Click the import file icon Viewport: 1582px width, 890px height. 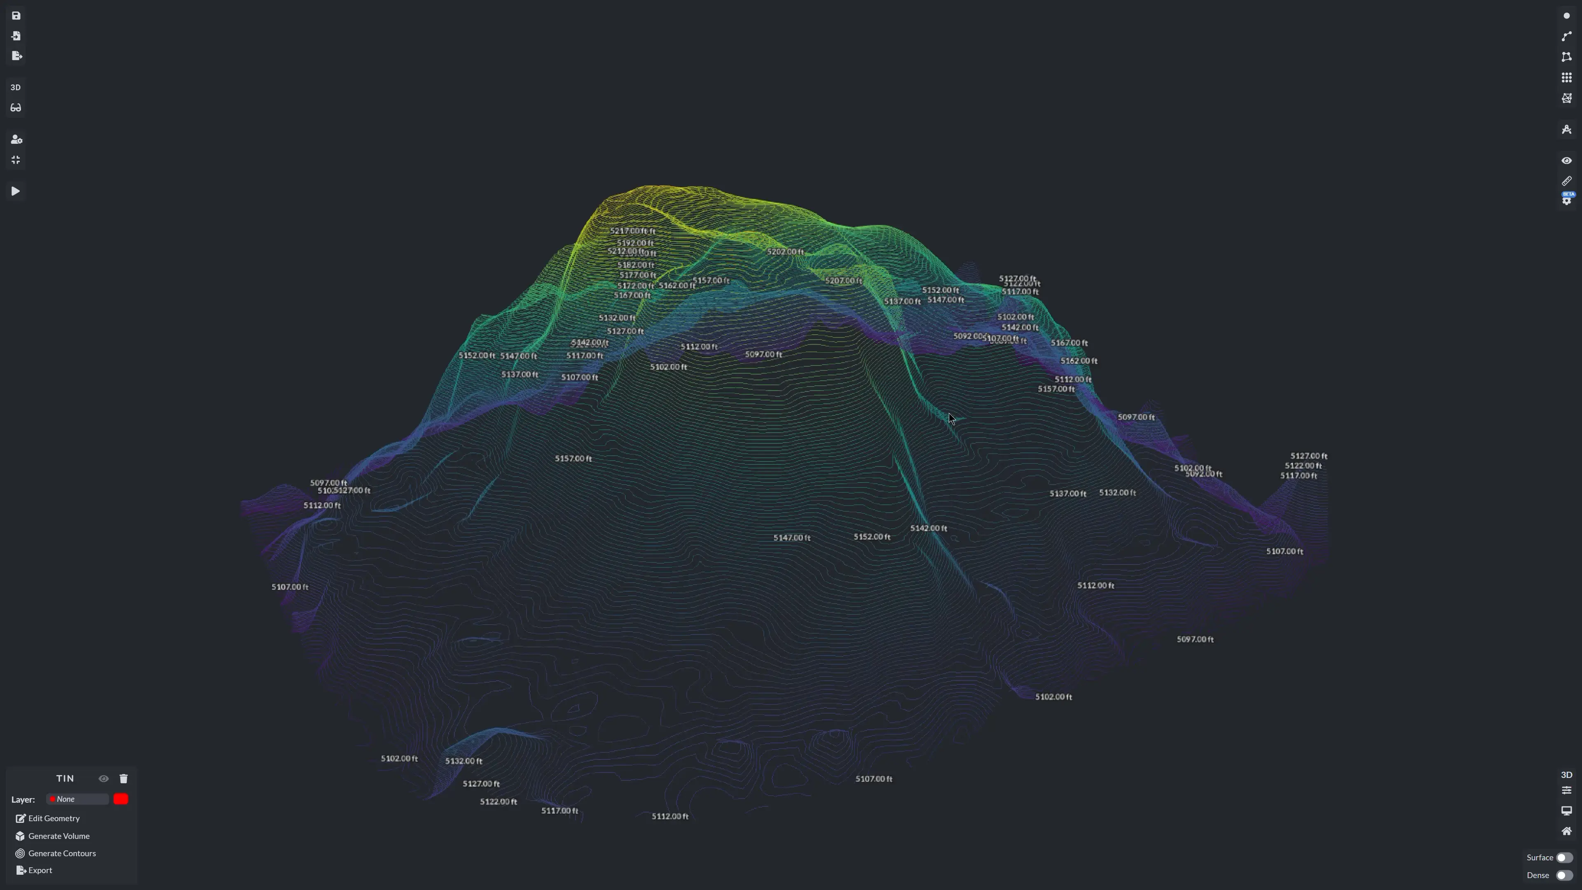16,35
